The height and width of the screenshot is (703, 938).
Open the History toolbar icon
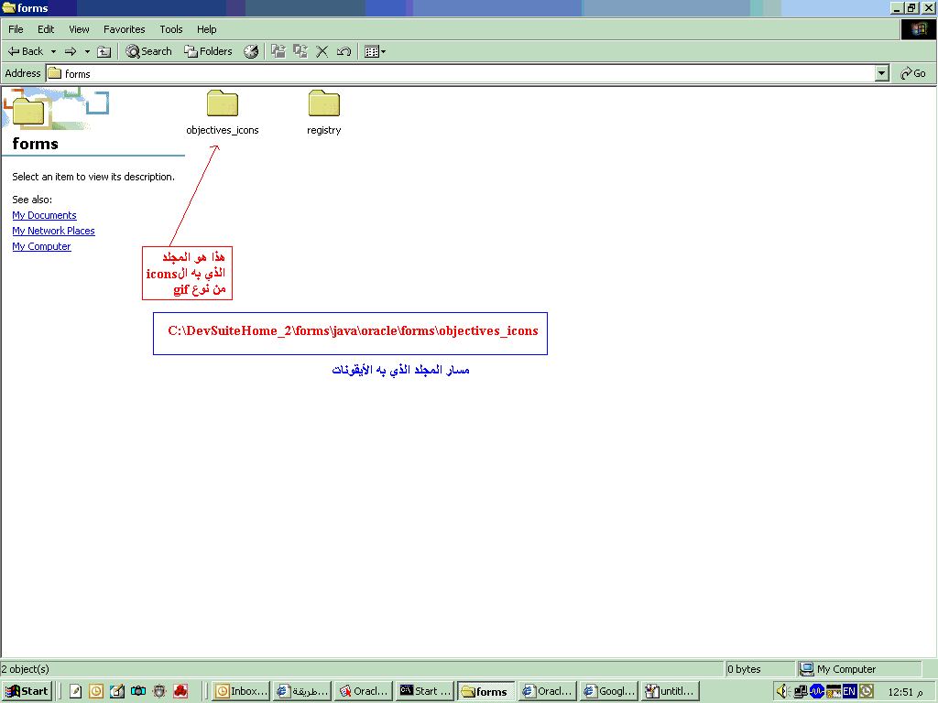point(251,51)
